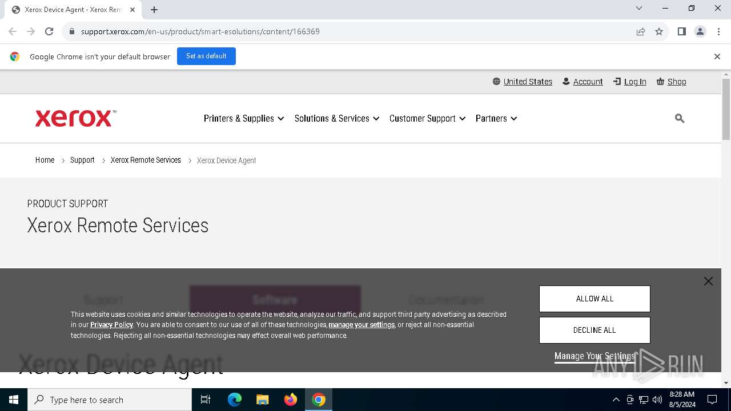Open volume control in system tray

[x=657, y=400]
